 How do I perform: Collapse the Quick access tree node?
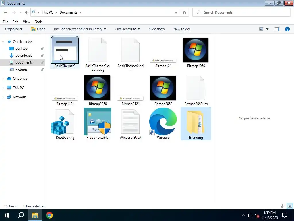pyautogui.click(x=3, y=41)
